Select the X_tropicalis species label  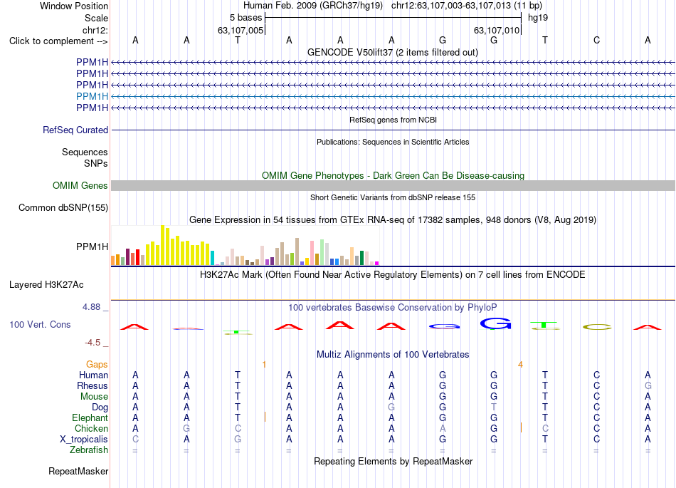(84, 440)
